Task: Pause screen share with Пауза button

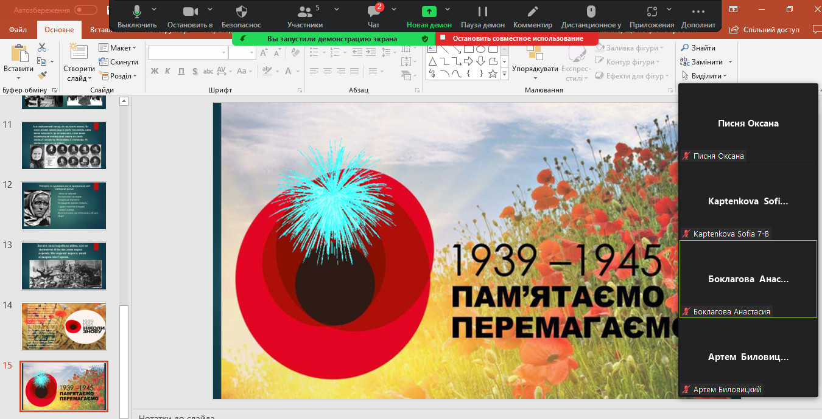Action: pos(483,16)
